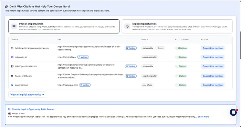Click 'Show more' in table insights
The height and width of the screenshot is (127, 241).
click(203, 117)
